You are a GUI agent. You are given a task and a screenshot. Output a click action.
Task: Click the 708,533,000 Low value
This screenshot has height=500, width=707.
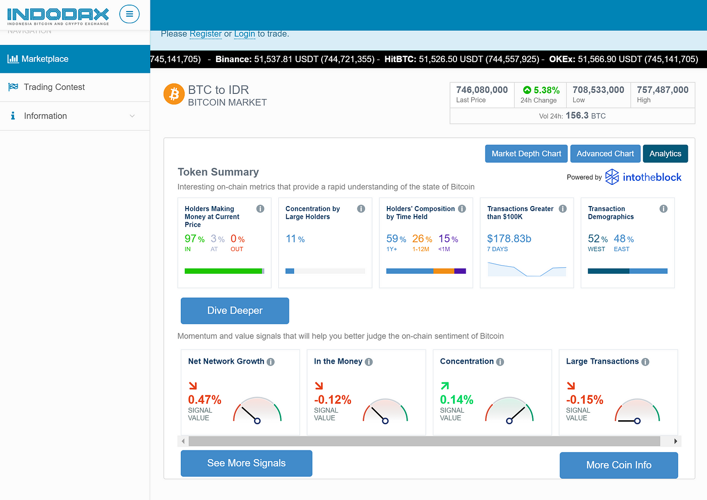tap(598, 90)
